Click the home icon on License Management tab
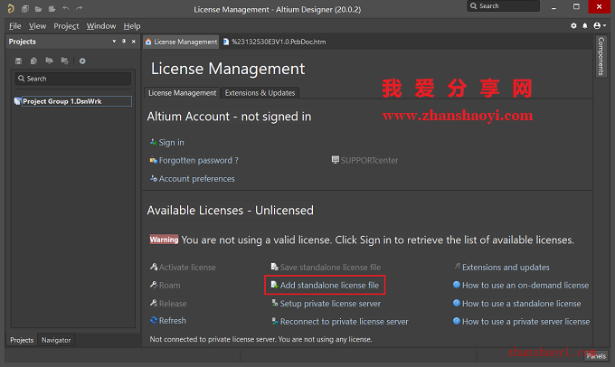615x367 pixels. pyautogui.click(x=148, y=42)
